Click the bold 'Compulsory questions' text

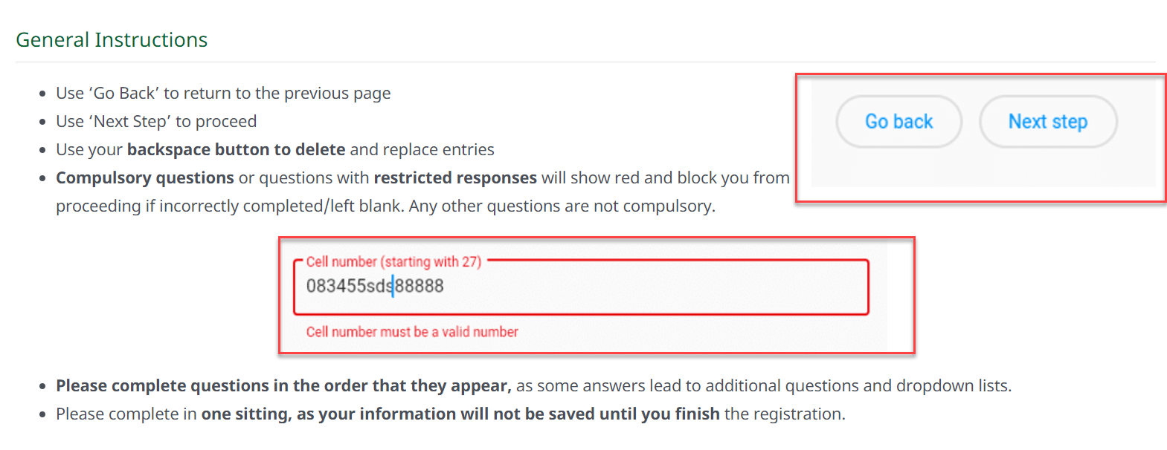coord(145,178)
